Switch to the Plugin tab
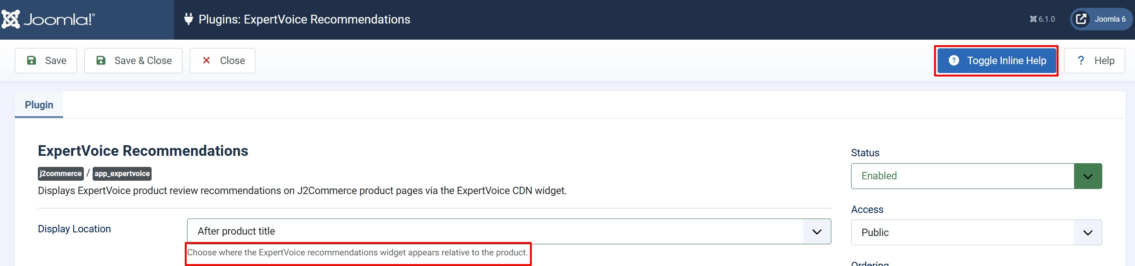 click(39, 105)
